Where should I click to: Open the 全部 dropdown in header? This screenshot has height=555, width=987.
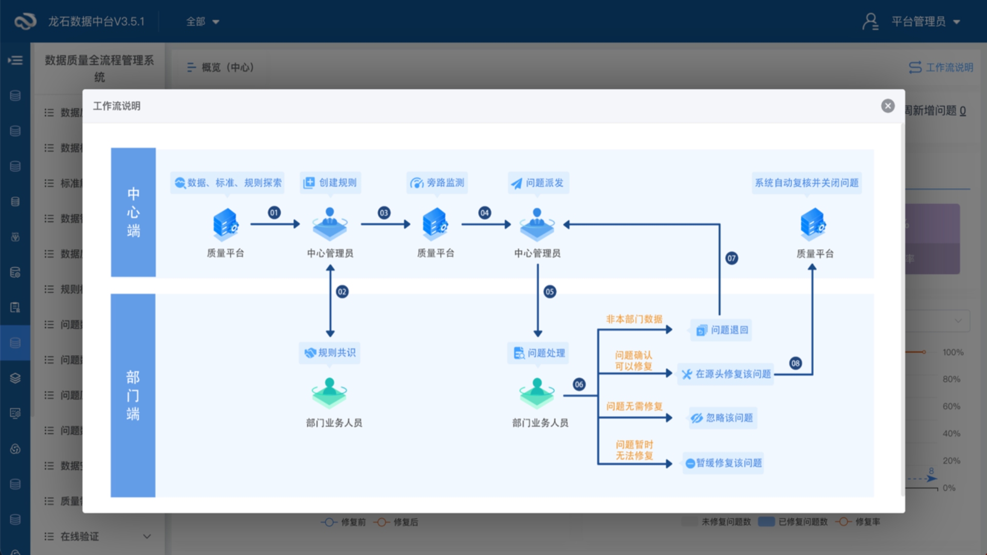coord(203,22)
